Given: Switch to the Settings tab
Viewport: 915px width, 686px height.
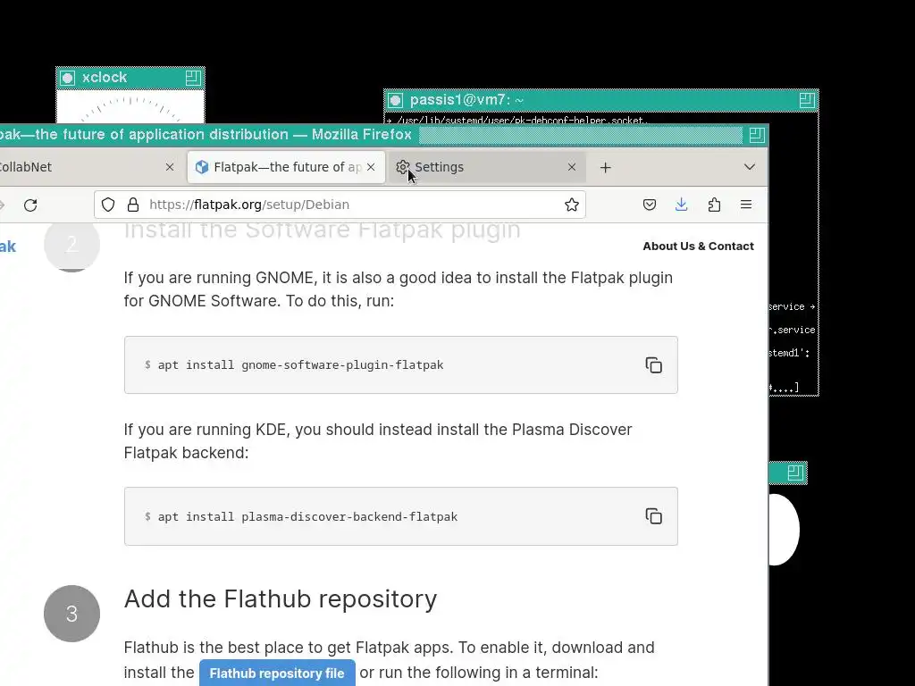Looking at the screenshot, I should pyautogui.click(x=485, y=167).
